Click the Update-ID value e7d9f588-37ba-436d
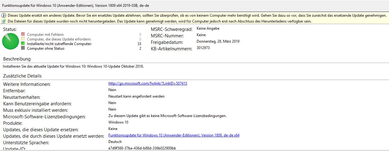 click(x=142, y=148)
